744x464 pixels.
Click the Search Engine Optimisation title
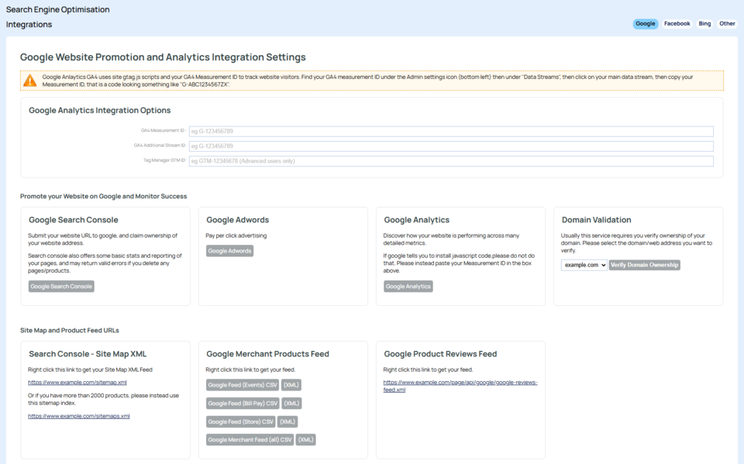58,9
